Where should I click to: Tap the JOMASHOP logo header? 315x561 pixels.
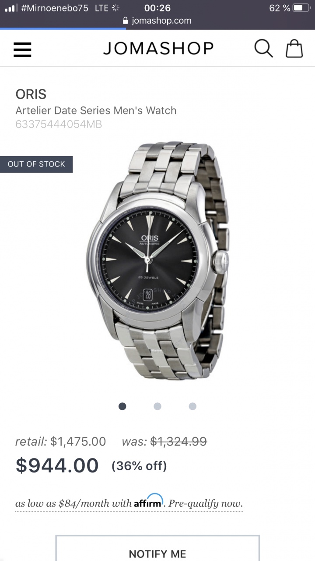pos(158,48)
